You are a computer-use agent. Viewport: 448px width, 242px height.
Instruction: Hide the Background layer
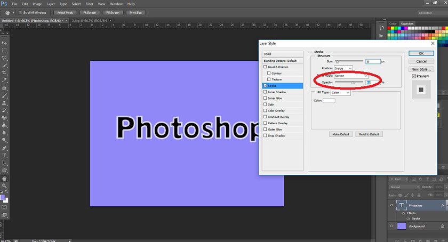click(x=391, y=226)
